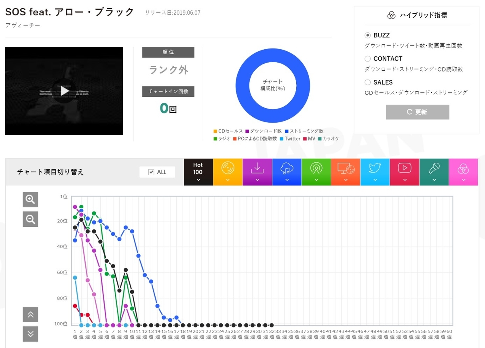Select the streaming cloud chart icon

point(287,169)
